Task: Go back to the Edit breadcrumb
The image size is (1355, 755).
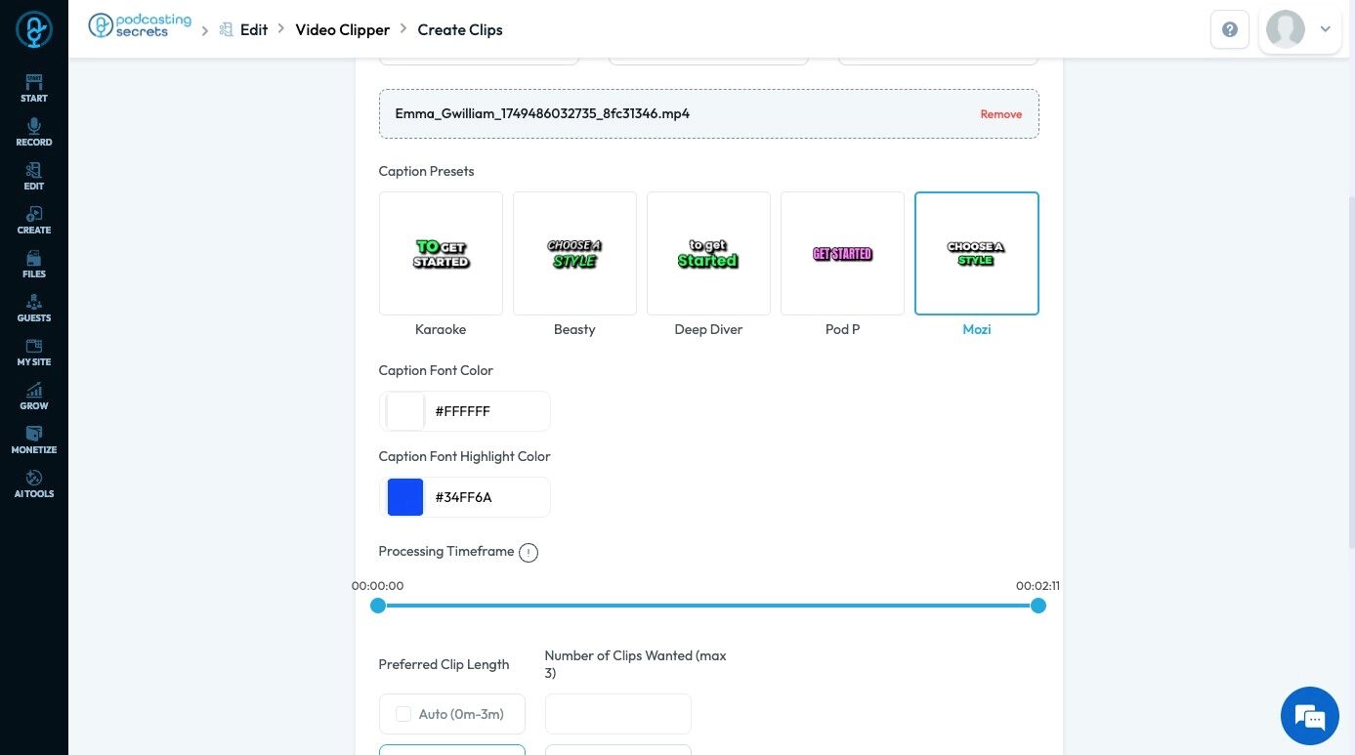Action: pyautogui.click(x=253, y=29)
